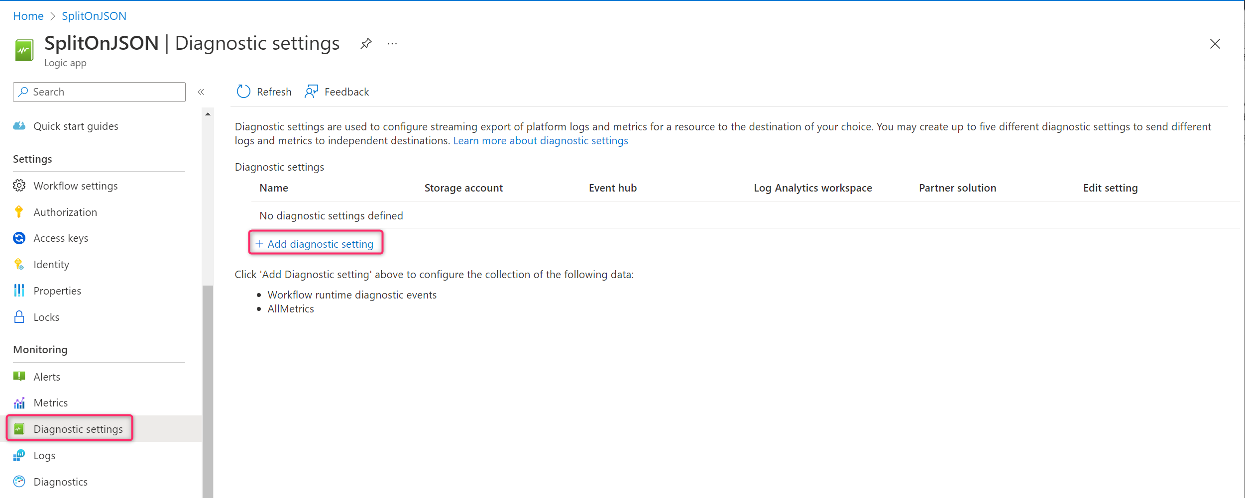The height and width of the screenshot is (498, 1245).
Task: Click the Quick start guides cloud icon
Action: tap(19, 126)
